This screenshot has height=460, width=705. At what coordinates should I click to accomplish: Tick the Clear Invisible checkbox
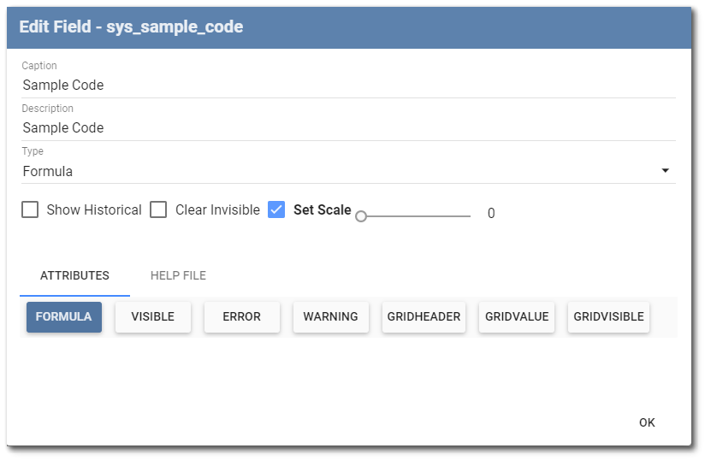point(158,209)
